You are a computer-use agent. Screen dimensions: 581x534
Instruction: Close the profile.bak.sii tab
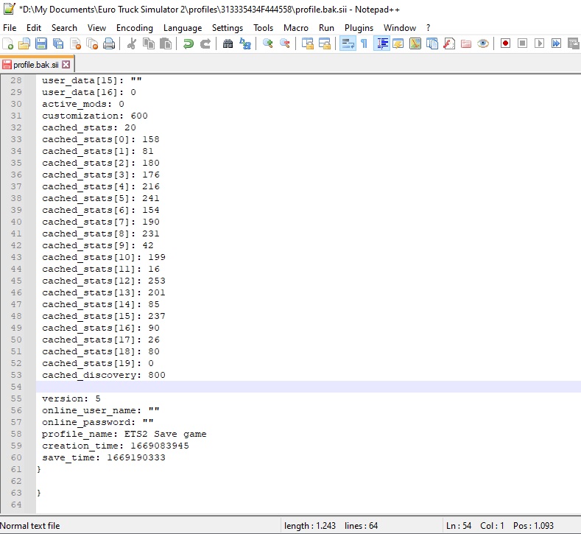66,65
